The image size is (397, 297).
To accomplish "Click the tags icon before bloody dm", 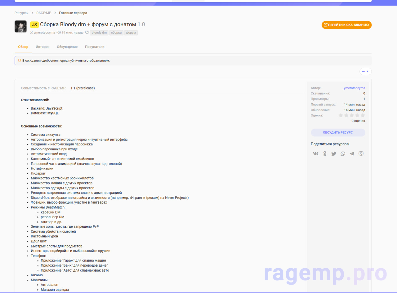I will pyautogui.click(x=87, y=33).
